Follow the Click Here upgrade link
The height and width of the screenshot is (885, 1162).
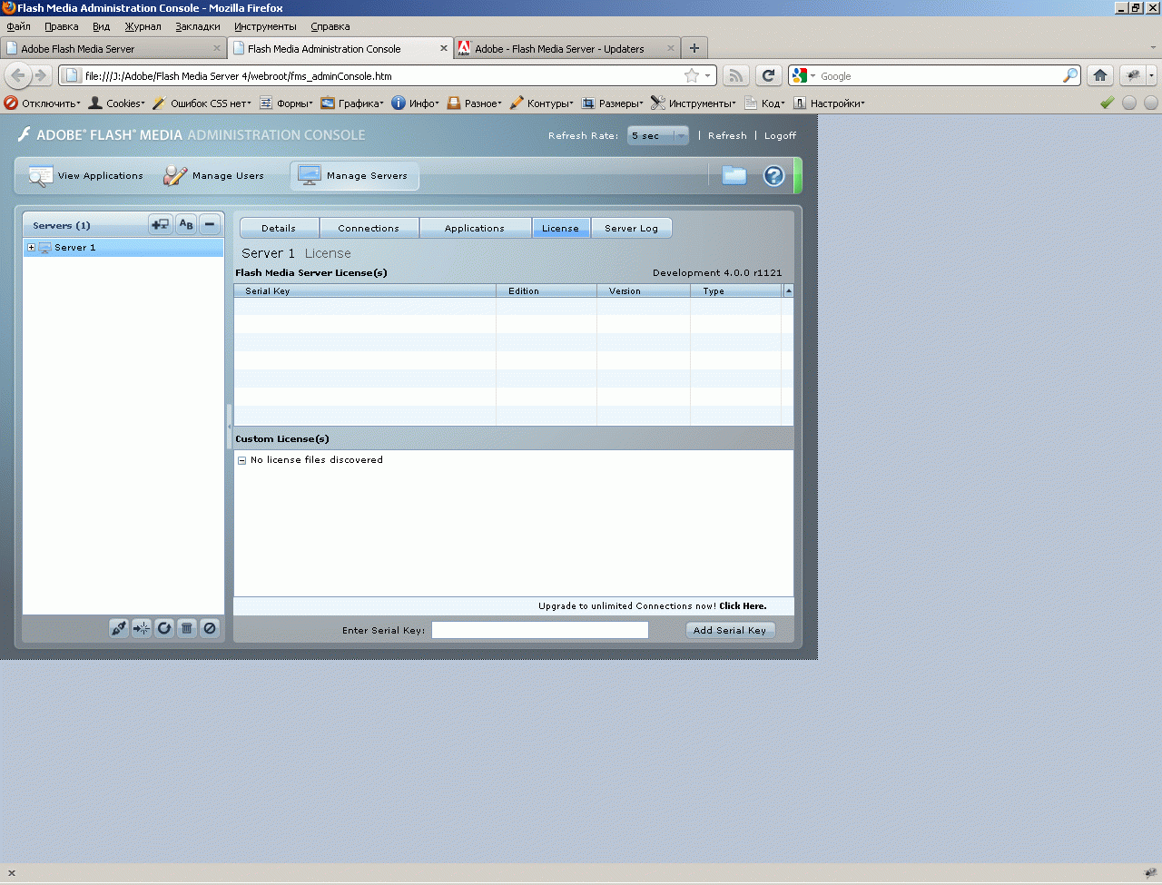(x=743, y=605)
